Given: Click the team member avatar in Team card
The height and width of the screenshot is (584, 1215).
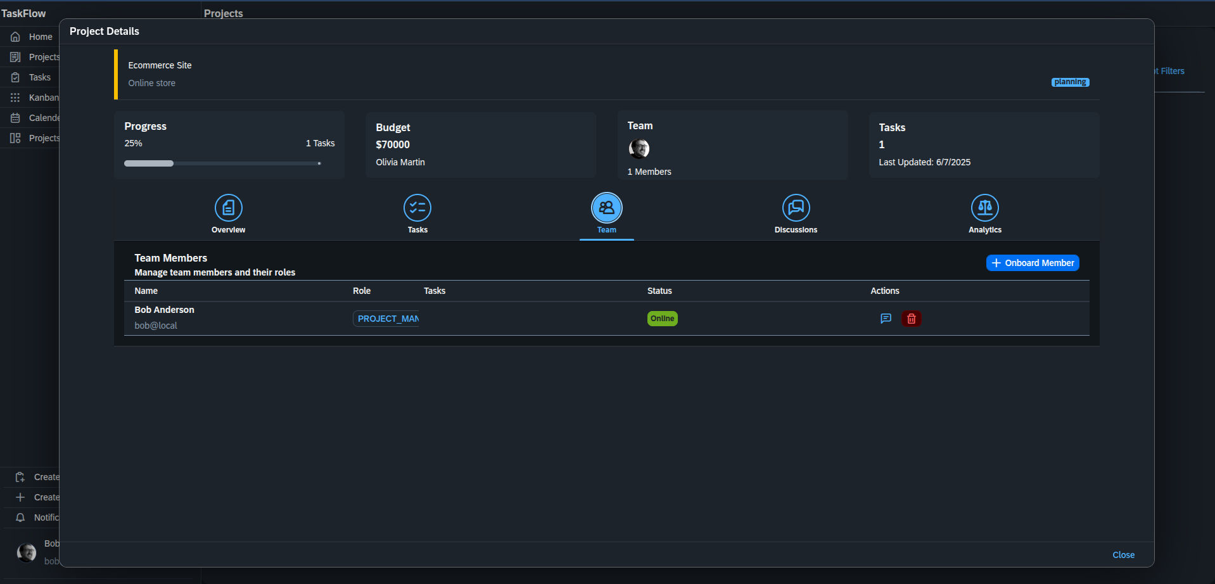Looking at the screenshot, I should tap(639, 149).
